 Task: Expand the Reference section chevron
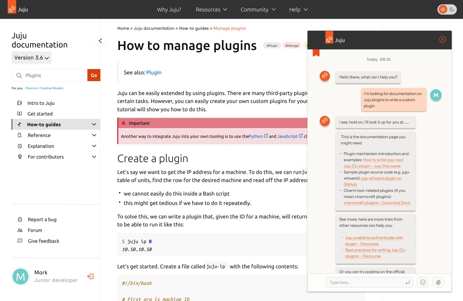[x=94, y=135]
